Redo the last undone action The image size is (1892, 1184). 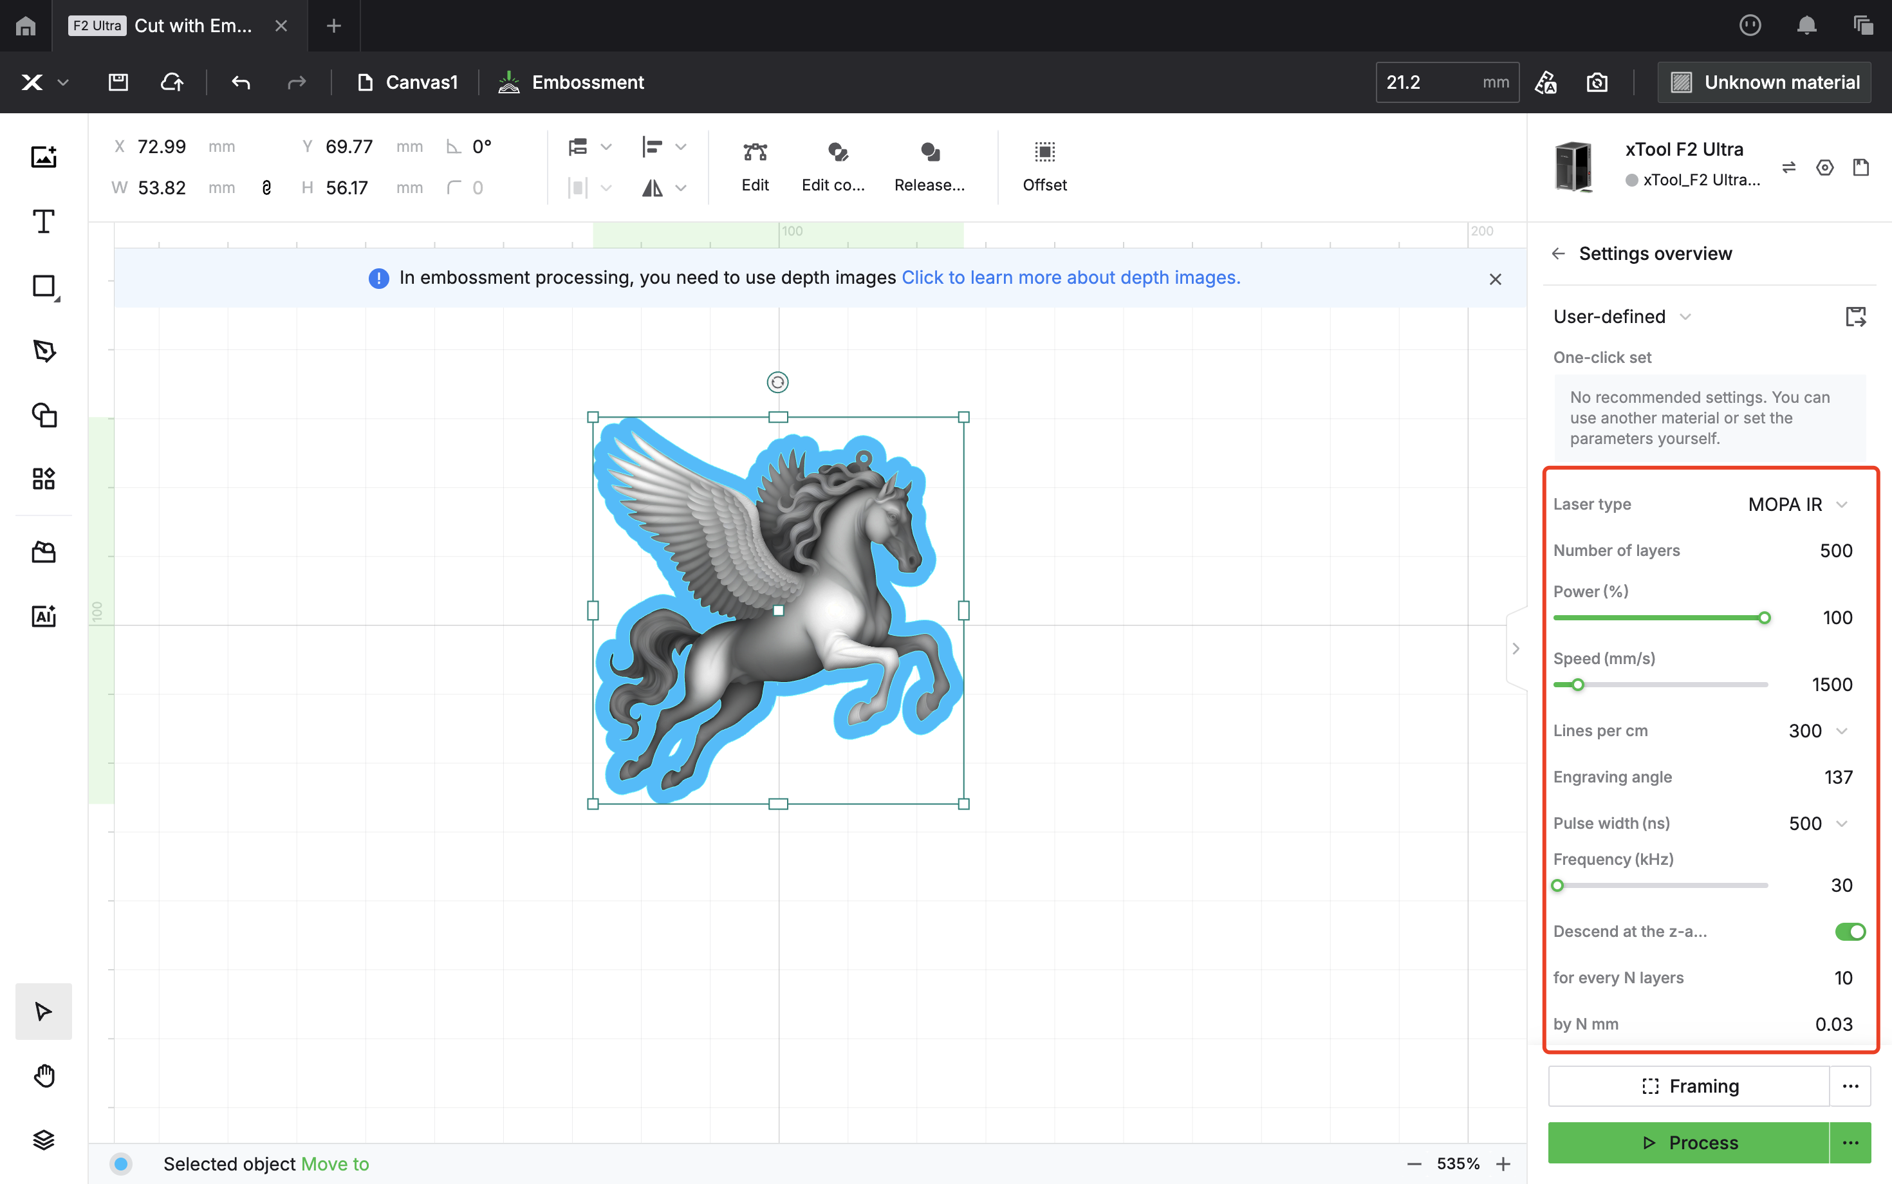pos(296,82)
